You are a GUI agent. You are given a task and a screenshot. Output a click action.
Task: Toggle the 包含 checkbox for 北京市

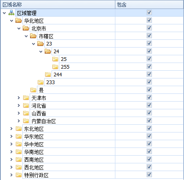(x=149, y=28)
